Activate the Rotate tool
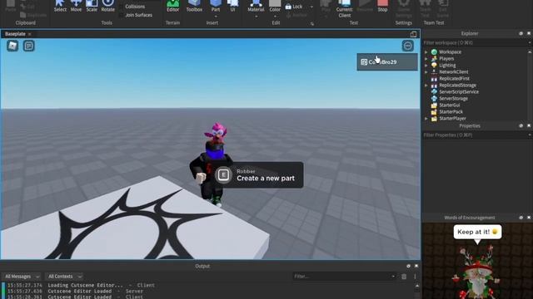This screenshot has height=299, width=533. (x=107, y=6)
